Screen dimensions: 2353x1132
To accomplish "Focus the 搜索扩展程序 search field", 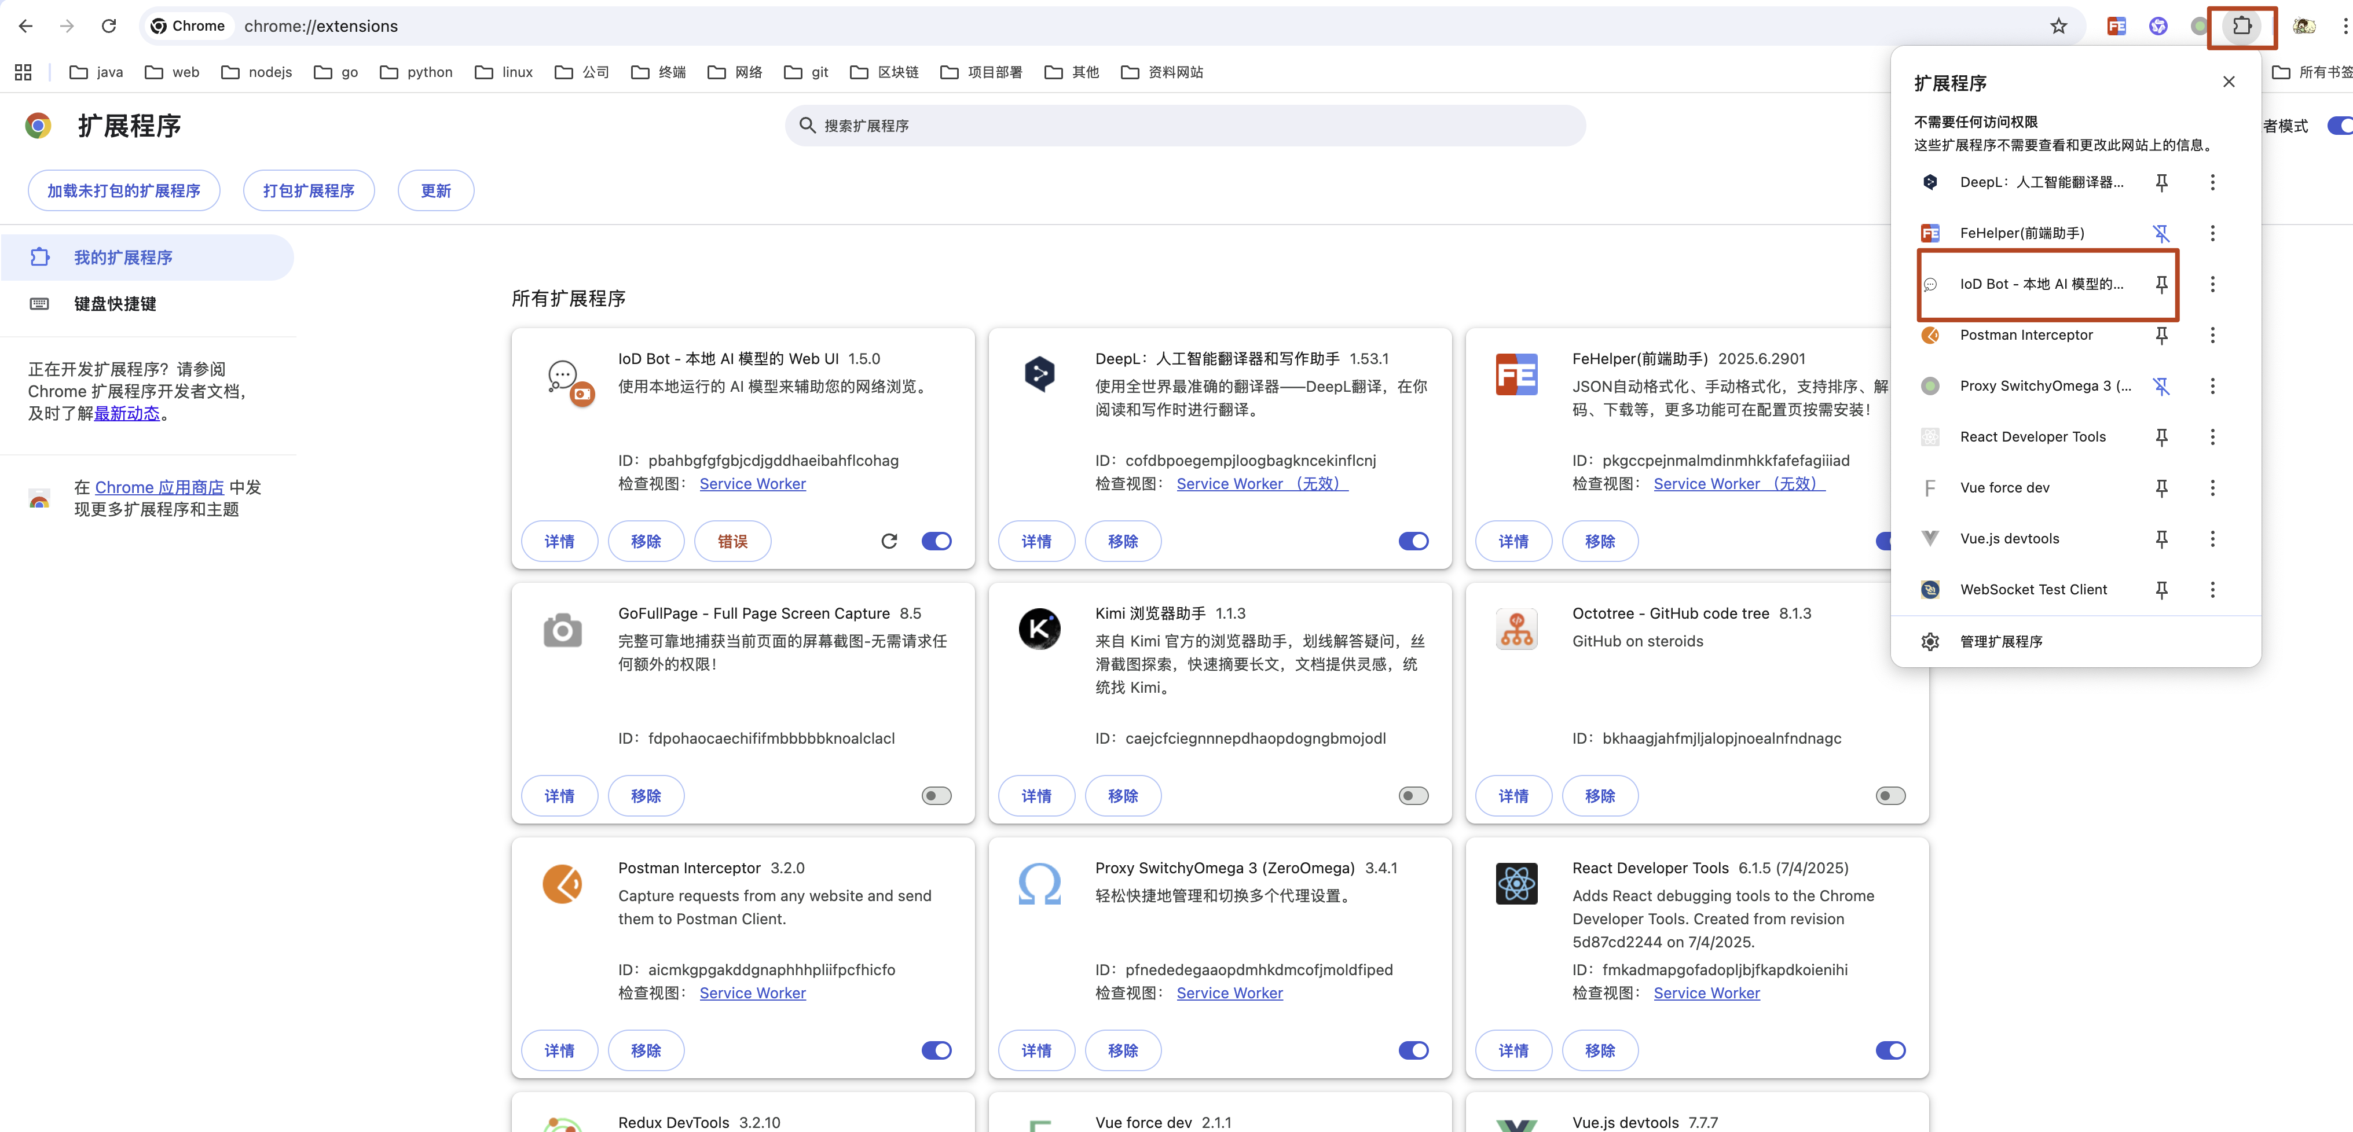I will pyautogui.click(x=1188, y=126).
